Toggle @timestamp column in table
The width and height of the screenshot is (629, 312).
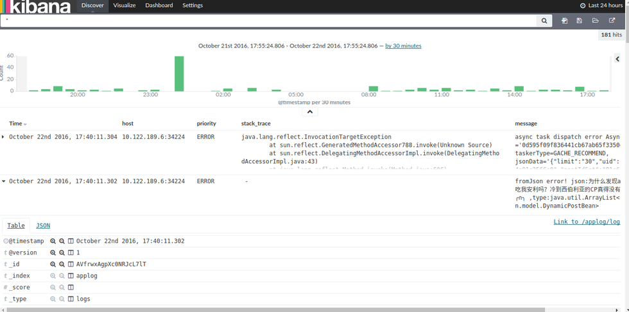(71, 242)
